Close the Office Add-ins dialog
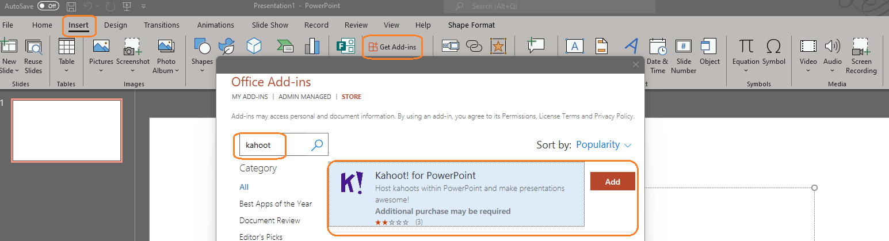889x241 pixels. (x=636, y=65)
